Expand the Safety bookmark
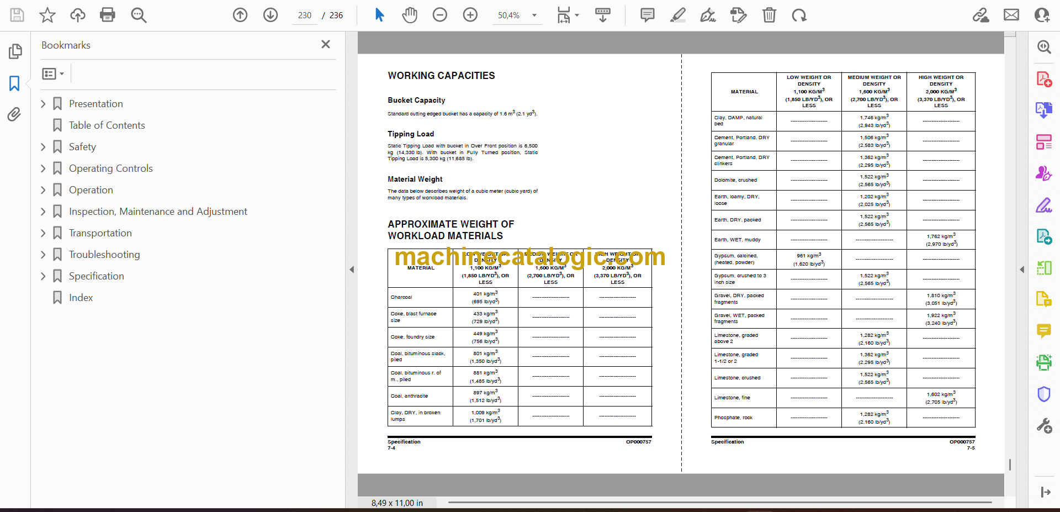Screen dimensions: 1060x512 [43, 147]
